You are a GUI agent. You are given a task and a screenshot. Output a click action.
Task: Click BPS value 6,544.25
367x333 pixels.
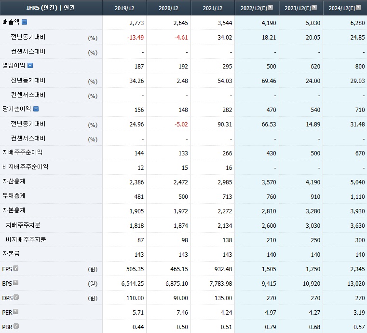(133, 284)
